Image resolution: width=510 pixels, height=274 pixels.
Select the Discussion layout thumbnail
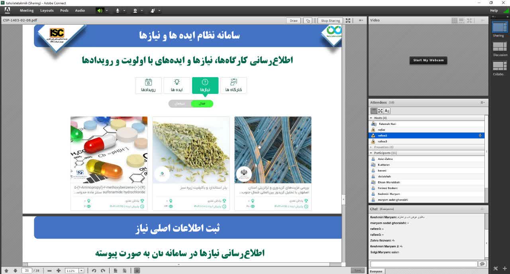[x=500, y=46]
